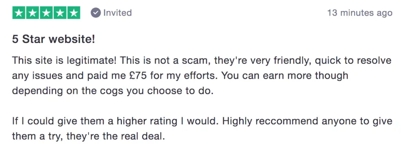Select the fifth star of the rating
401x149 pixels.
pyautogui.click(x=74, y=13)
